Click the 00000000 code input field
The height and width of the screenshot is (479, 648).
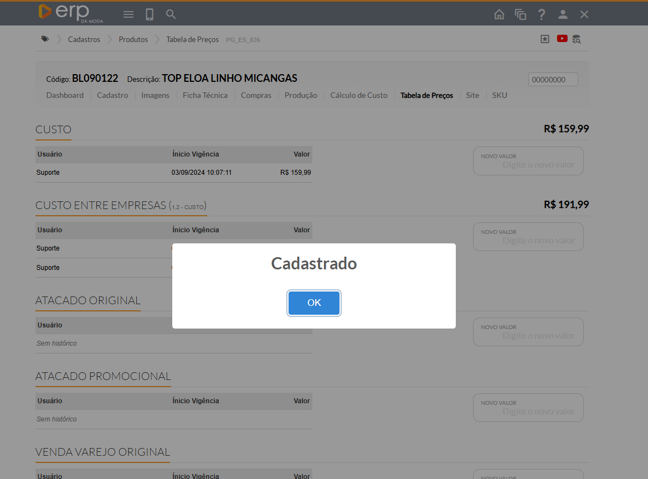tap(553, 80)
